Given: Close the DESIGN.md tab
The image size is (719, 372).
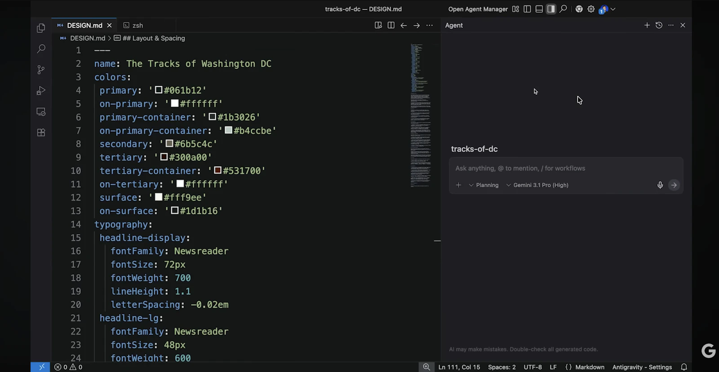Looking at the screenshot, I should pos(109,26).
